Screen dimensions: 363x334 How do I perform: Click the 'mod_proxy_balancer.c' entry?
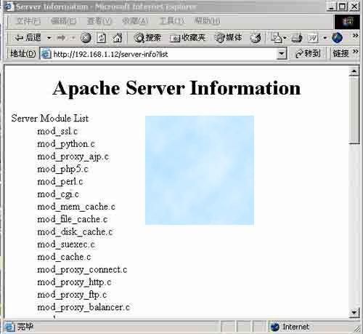pos(83,307)
